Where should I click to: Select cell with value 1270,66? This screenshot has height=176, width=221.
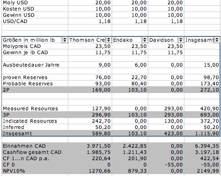90,171
